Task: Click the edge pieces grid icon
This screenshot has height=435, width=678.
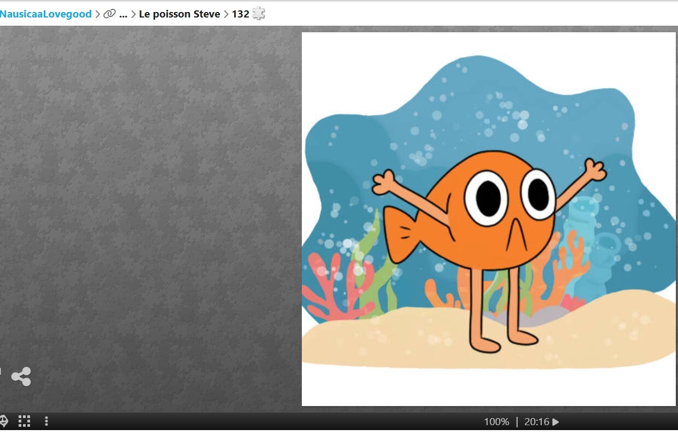Action: [x=24, y=421]
